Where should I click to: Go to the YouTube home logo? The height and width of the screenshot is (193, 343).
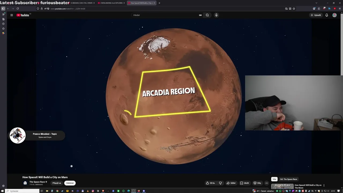coord(23,15)
